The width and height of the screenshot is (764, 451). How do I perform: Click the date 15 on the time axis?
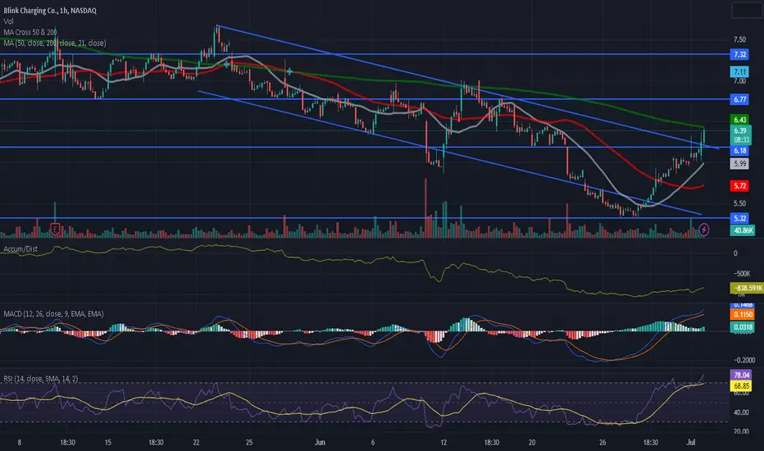click(107, 443)
